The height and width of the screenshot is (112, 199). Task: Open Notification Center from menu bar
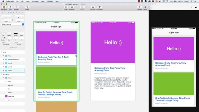[x=196, y=1]
